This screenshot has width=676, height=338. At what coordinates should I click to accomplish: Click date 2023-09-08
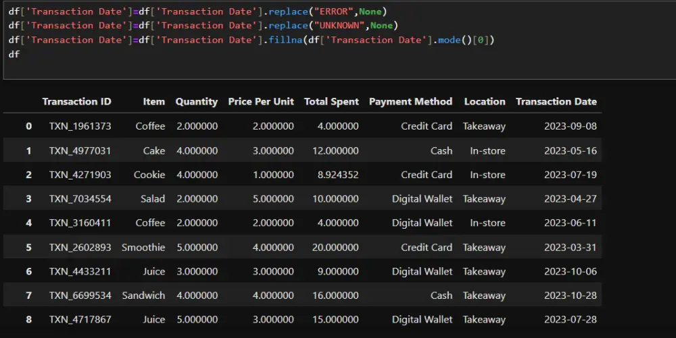tap(571, 126)
